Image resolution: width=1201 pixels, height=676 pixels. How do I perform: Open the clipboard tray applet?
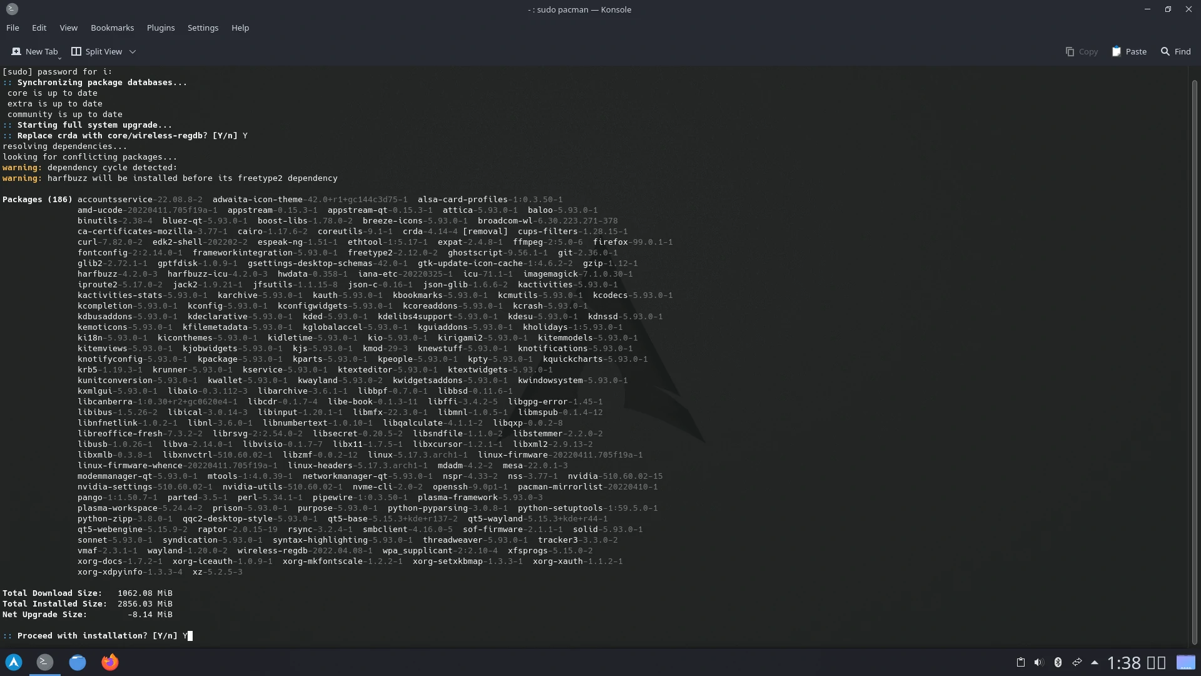(x=1020, y=662)
